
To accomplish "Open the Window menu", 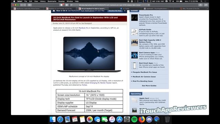I will (x=69, y=1).
